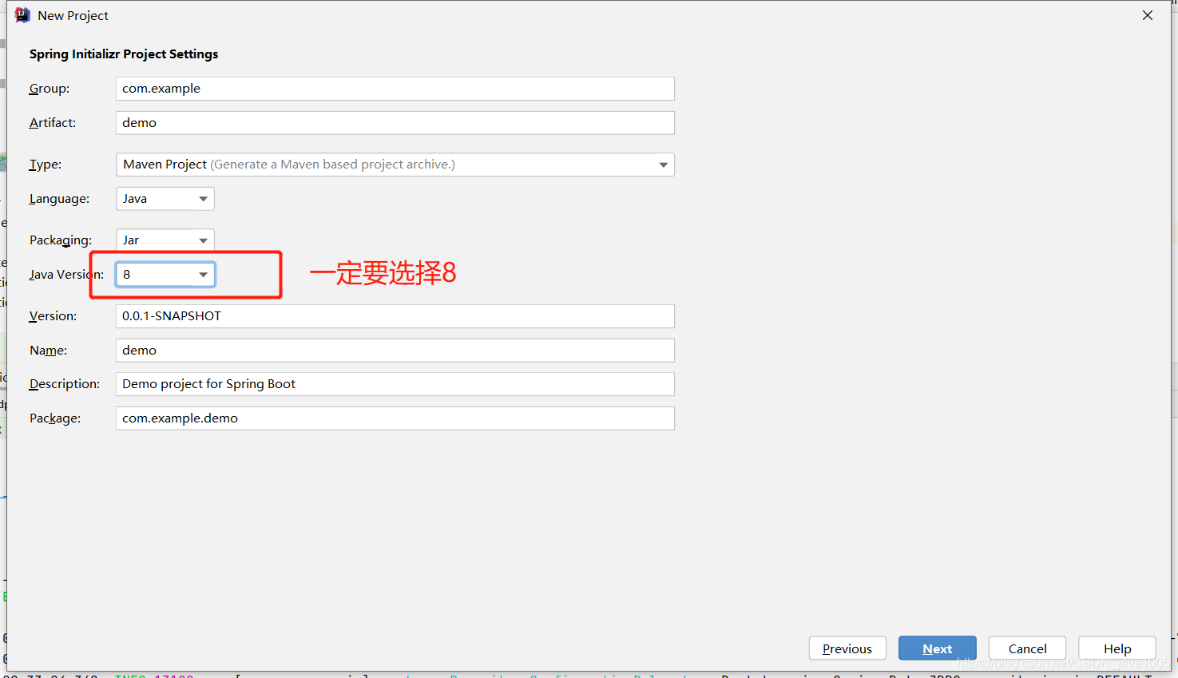
Task: Open the Type dropdown for Maven Project
Action: point(395,165)
